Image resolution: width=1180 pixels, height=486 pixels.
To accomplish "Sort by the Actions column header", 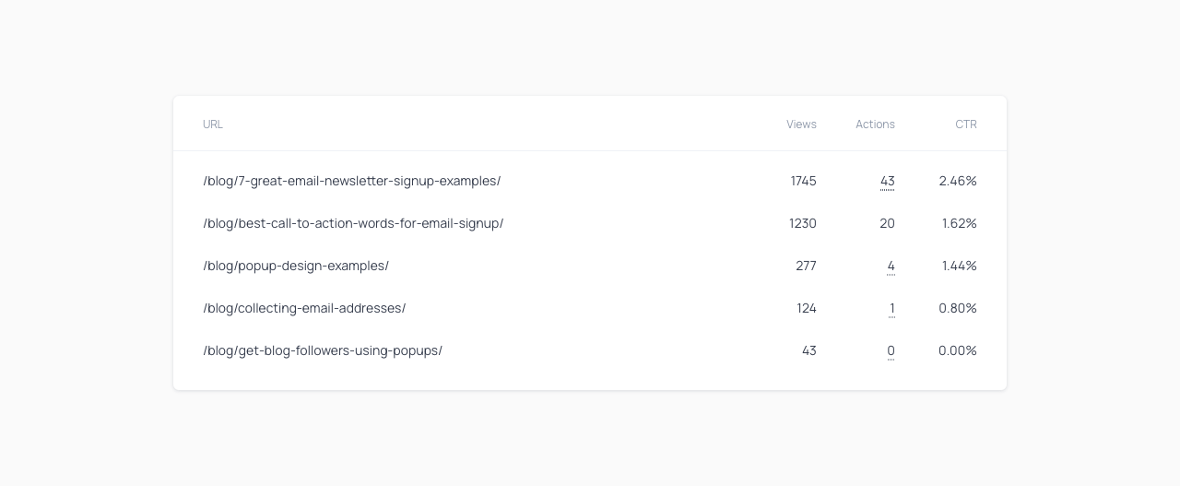I will [875, 124].
